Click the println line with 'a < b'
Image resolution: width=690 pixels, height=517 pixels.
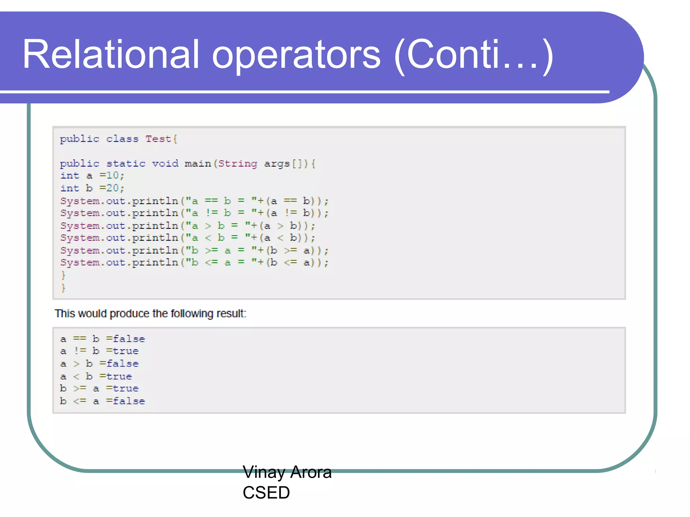[188, 238]
